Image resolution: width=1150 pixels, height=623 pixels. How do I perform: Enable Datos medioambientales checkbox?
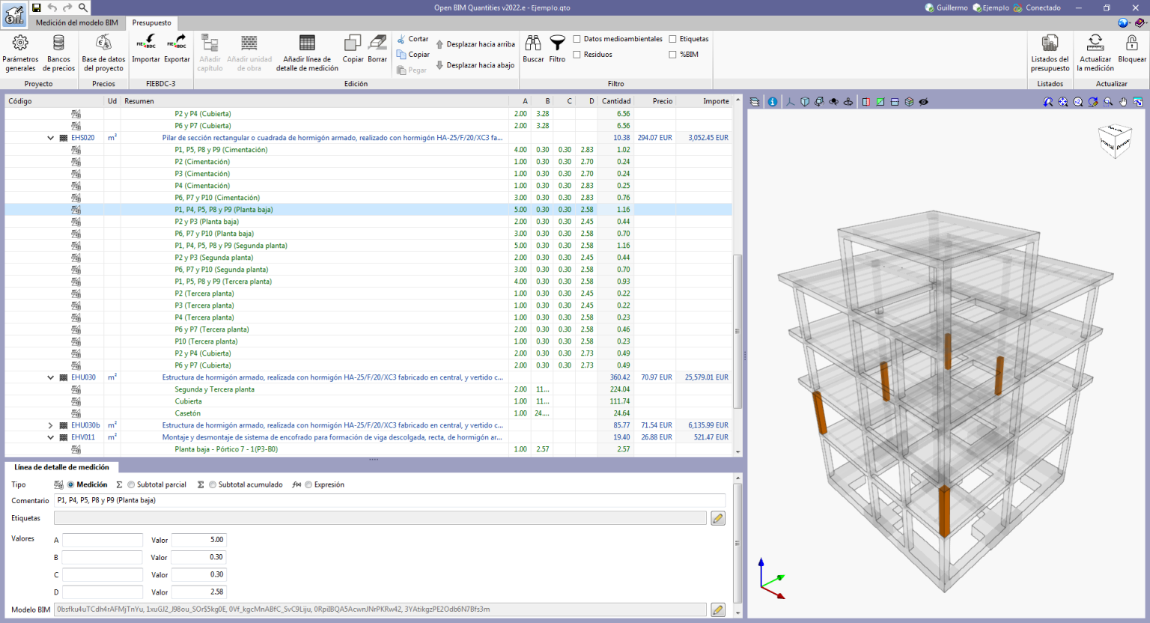point(576,39)
